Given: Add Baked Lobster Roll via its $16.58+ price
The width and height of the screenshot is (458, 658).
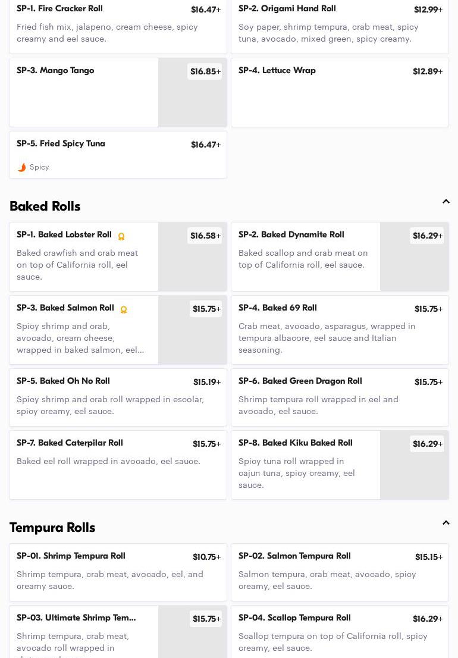Looking at the screenshot, I should point(205,236).
